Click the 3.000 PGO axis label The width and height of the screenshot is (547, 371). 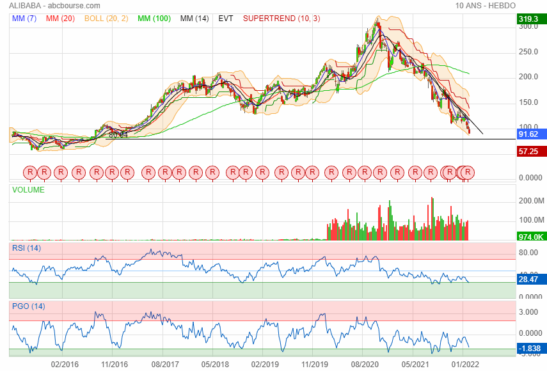tap(528, 312)
